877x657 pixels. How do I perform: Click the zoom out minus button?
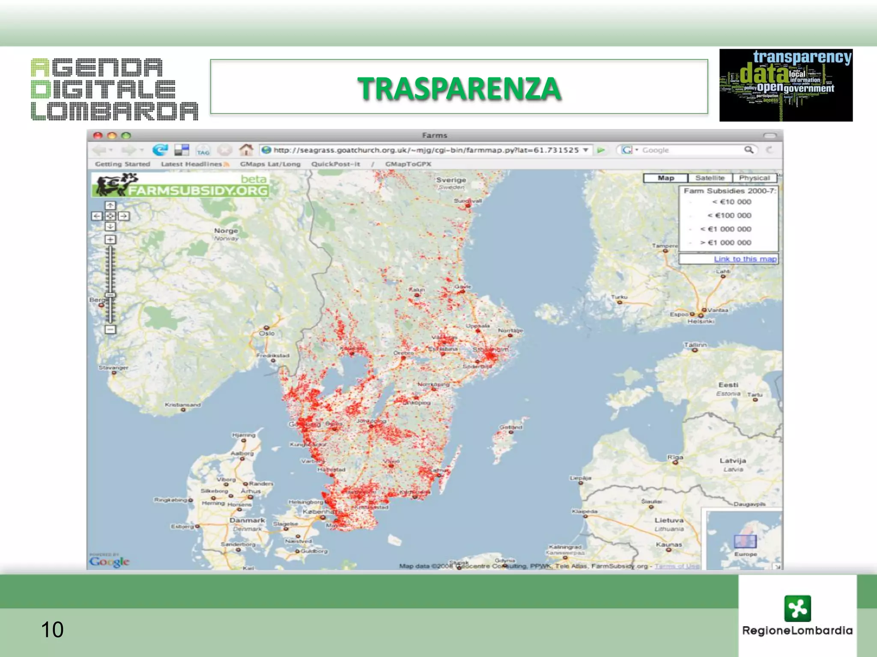[110, 329]
